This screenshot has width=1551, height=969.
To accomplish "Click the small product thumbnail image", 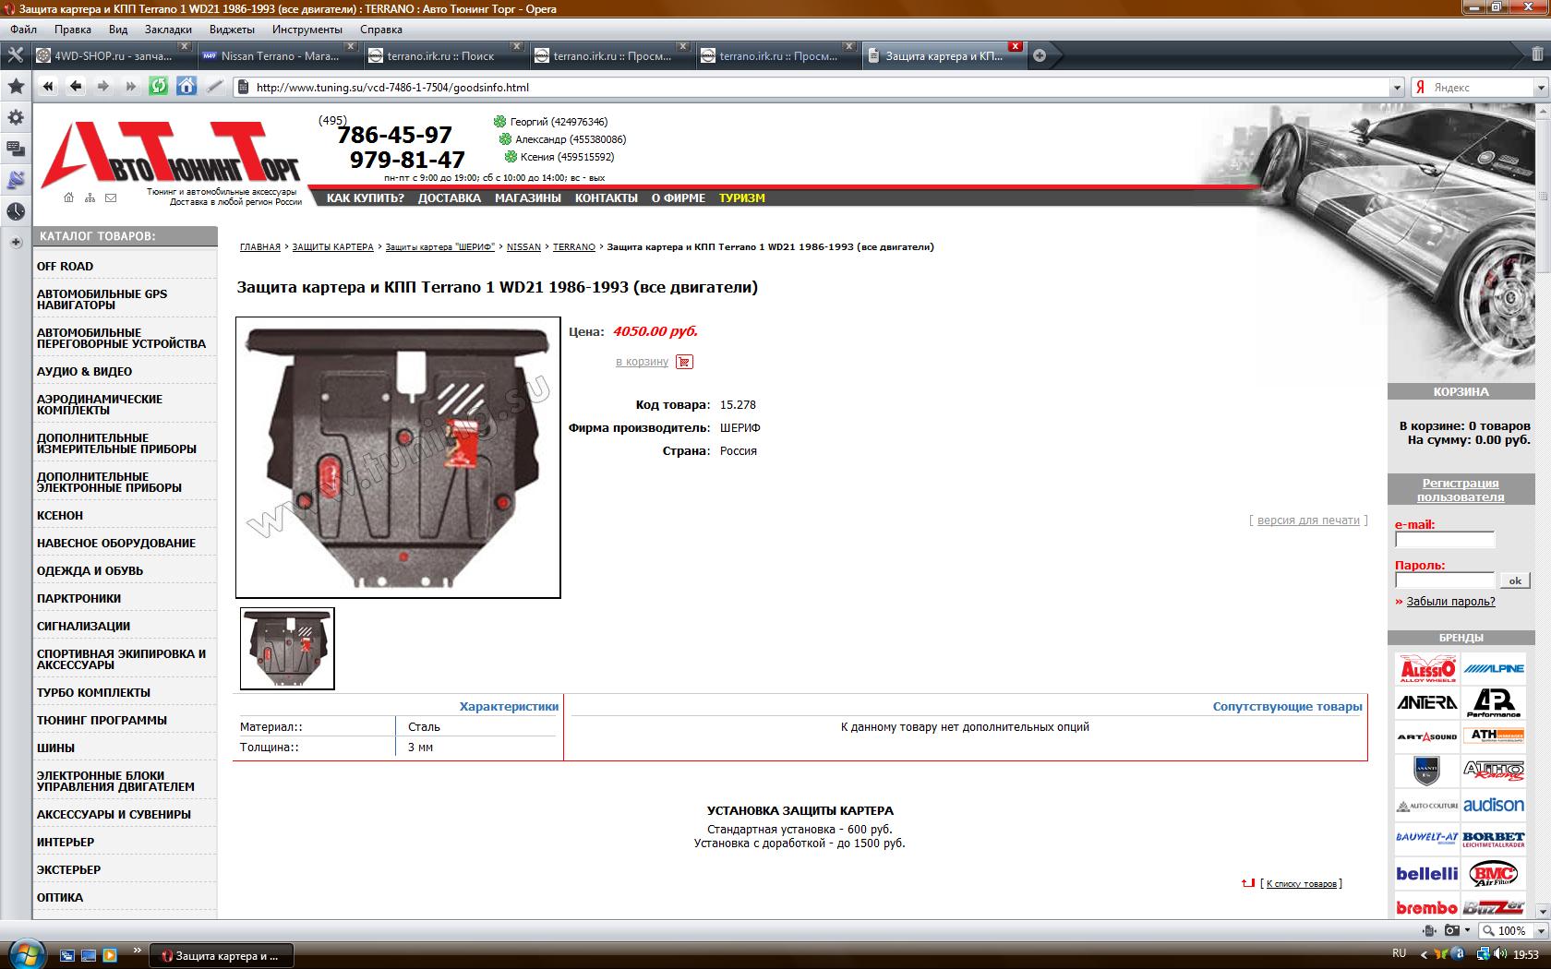I will [287, 649].
